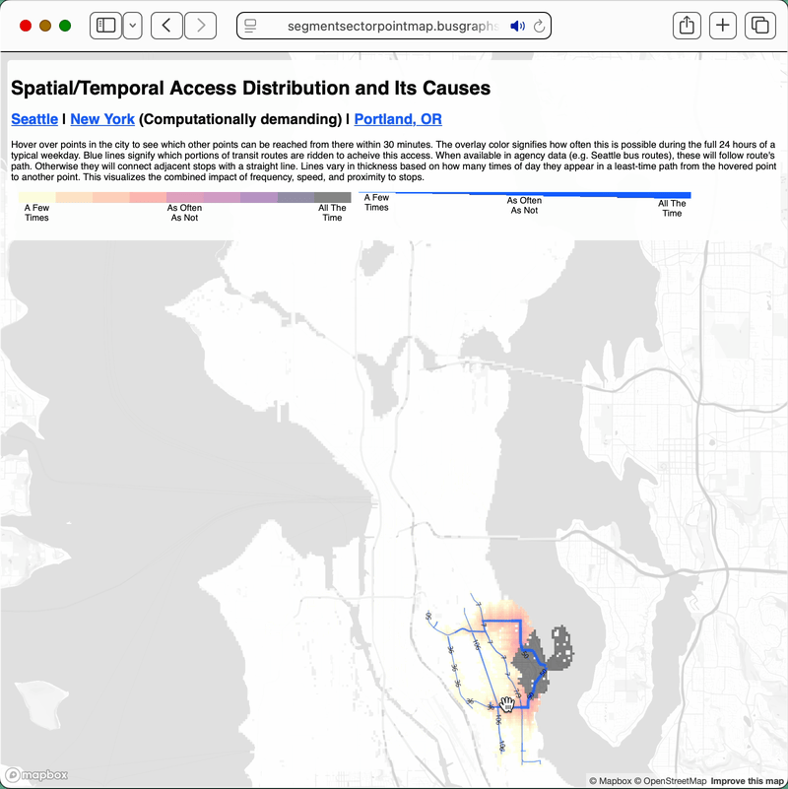Open the Seattle city link

click(x=34, y=119)
